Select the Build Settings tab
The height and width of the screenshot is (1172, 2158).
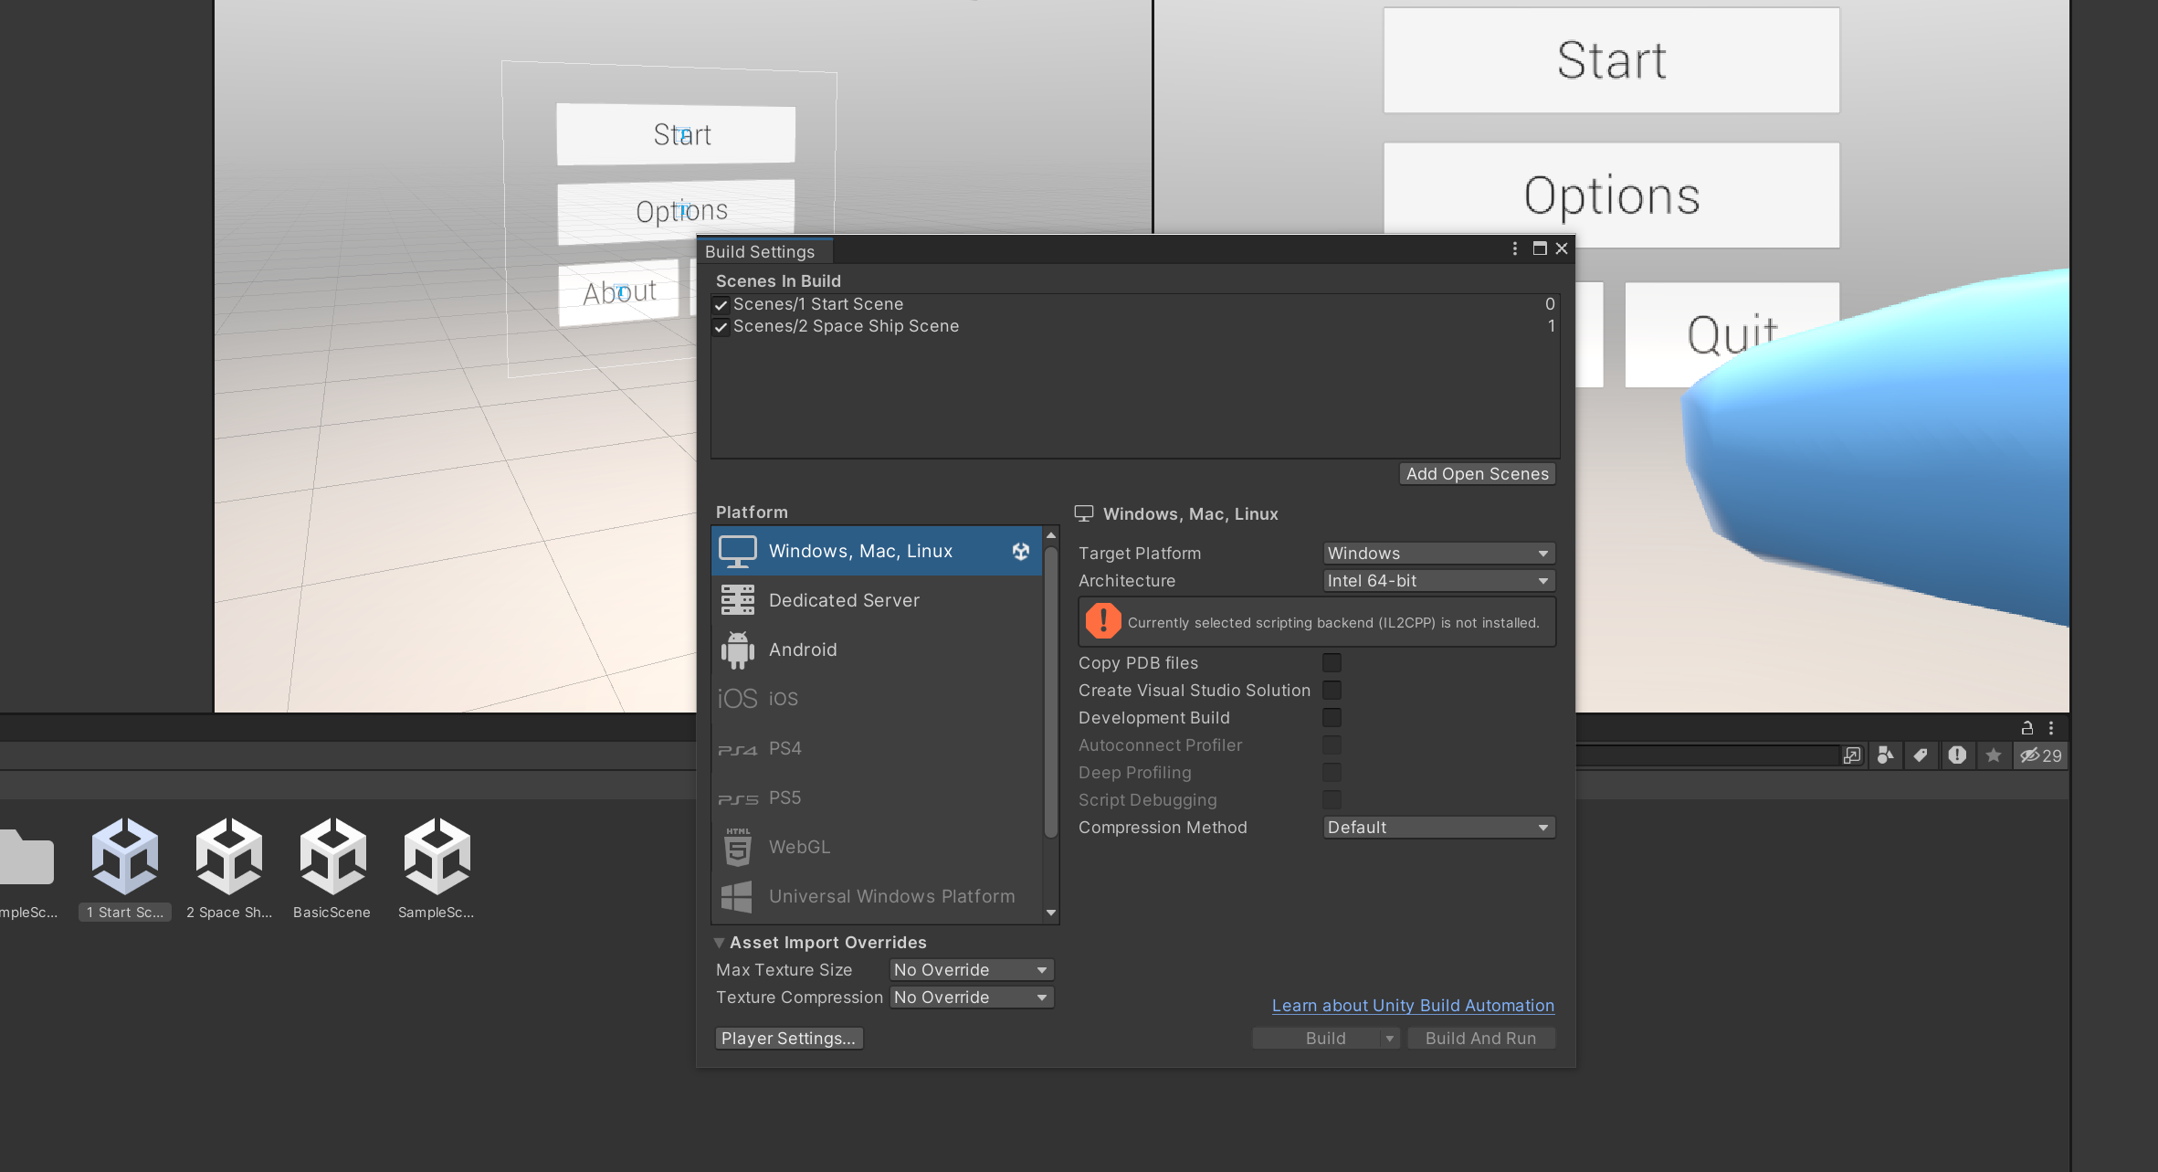pyautogui.click(x=760, y=251)
